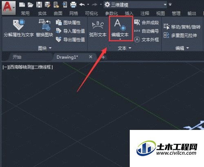Switch to the 参数化 ribbon tab

point(111,13)
